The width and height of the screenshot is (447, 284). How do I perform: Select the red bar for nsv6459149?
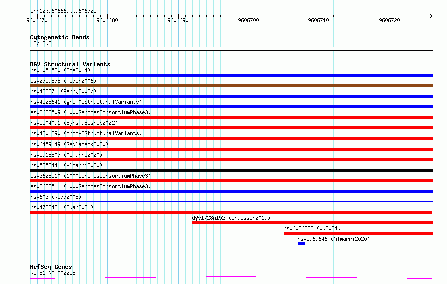pyautogui.click(x=231, y=149)
